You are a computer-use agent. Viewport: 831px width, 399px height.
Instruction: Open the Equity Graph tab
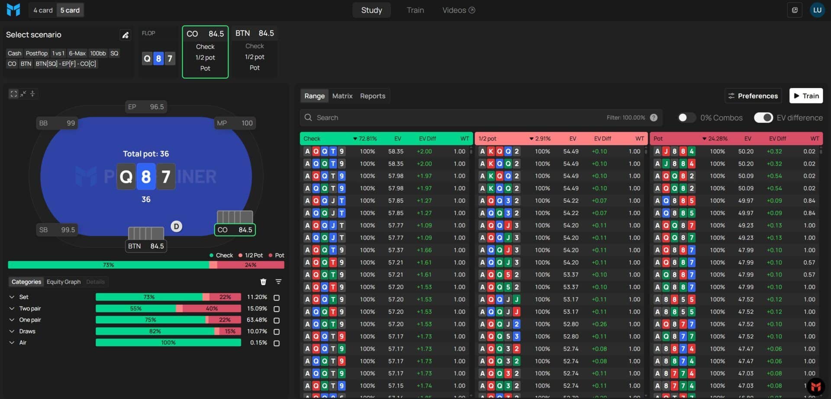point(64,282)
